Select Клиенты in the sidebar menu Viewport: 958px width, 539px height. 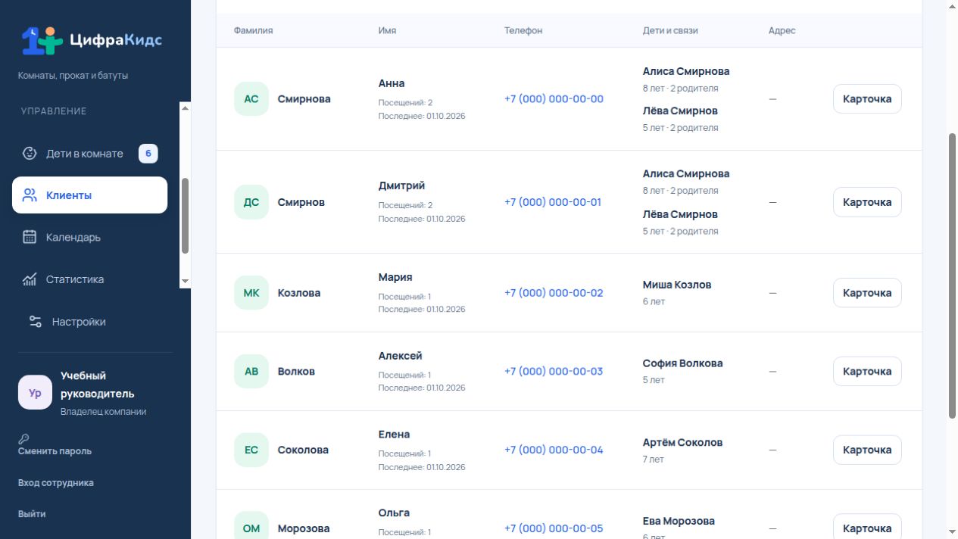[x=89, y=195]
